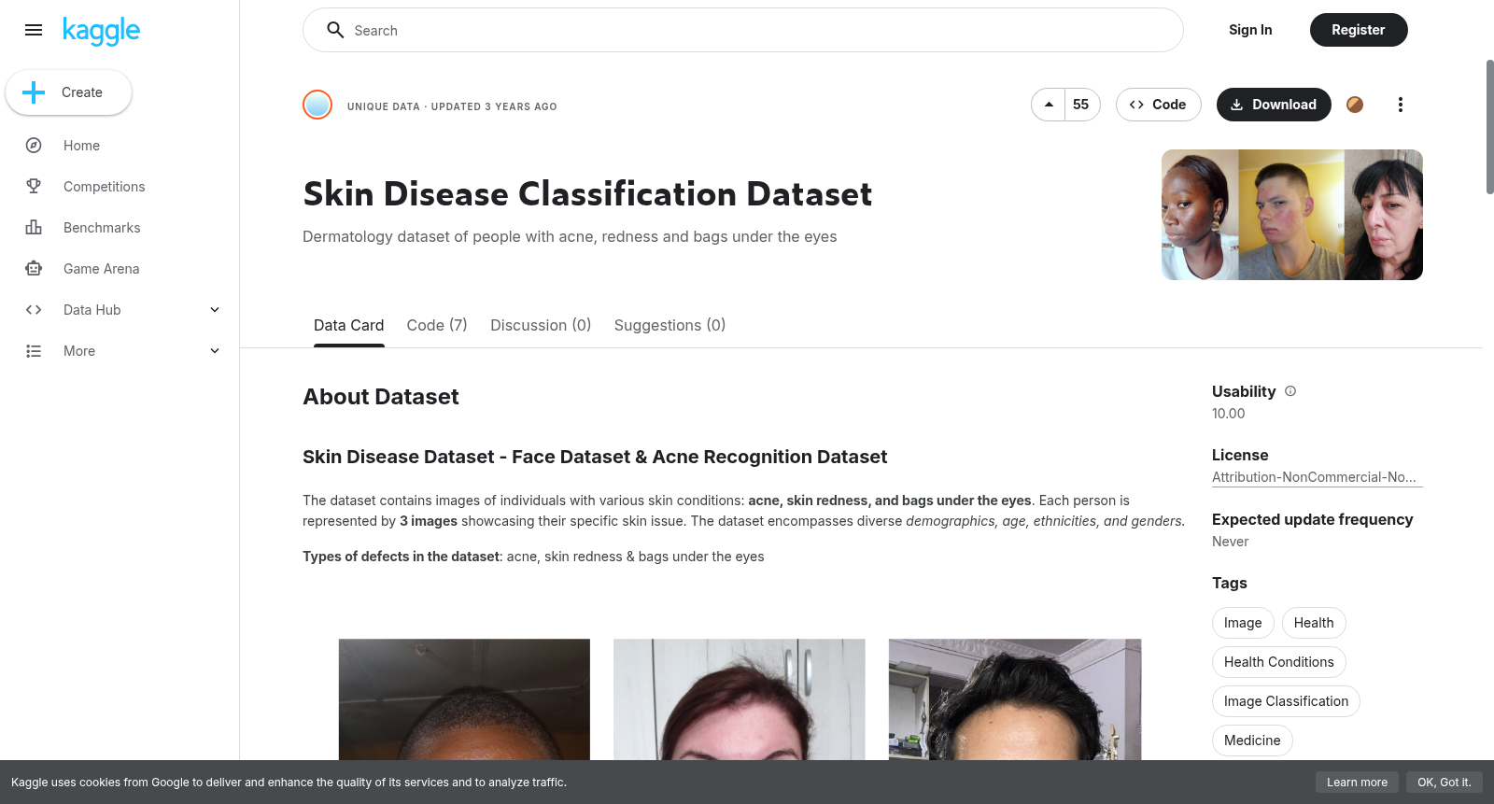This screenshot has width=1494, height=804.
Task: Switch to the Data Card tab
Action: pyautogui.click(x=348, y=325)
